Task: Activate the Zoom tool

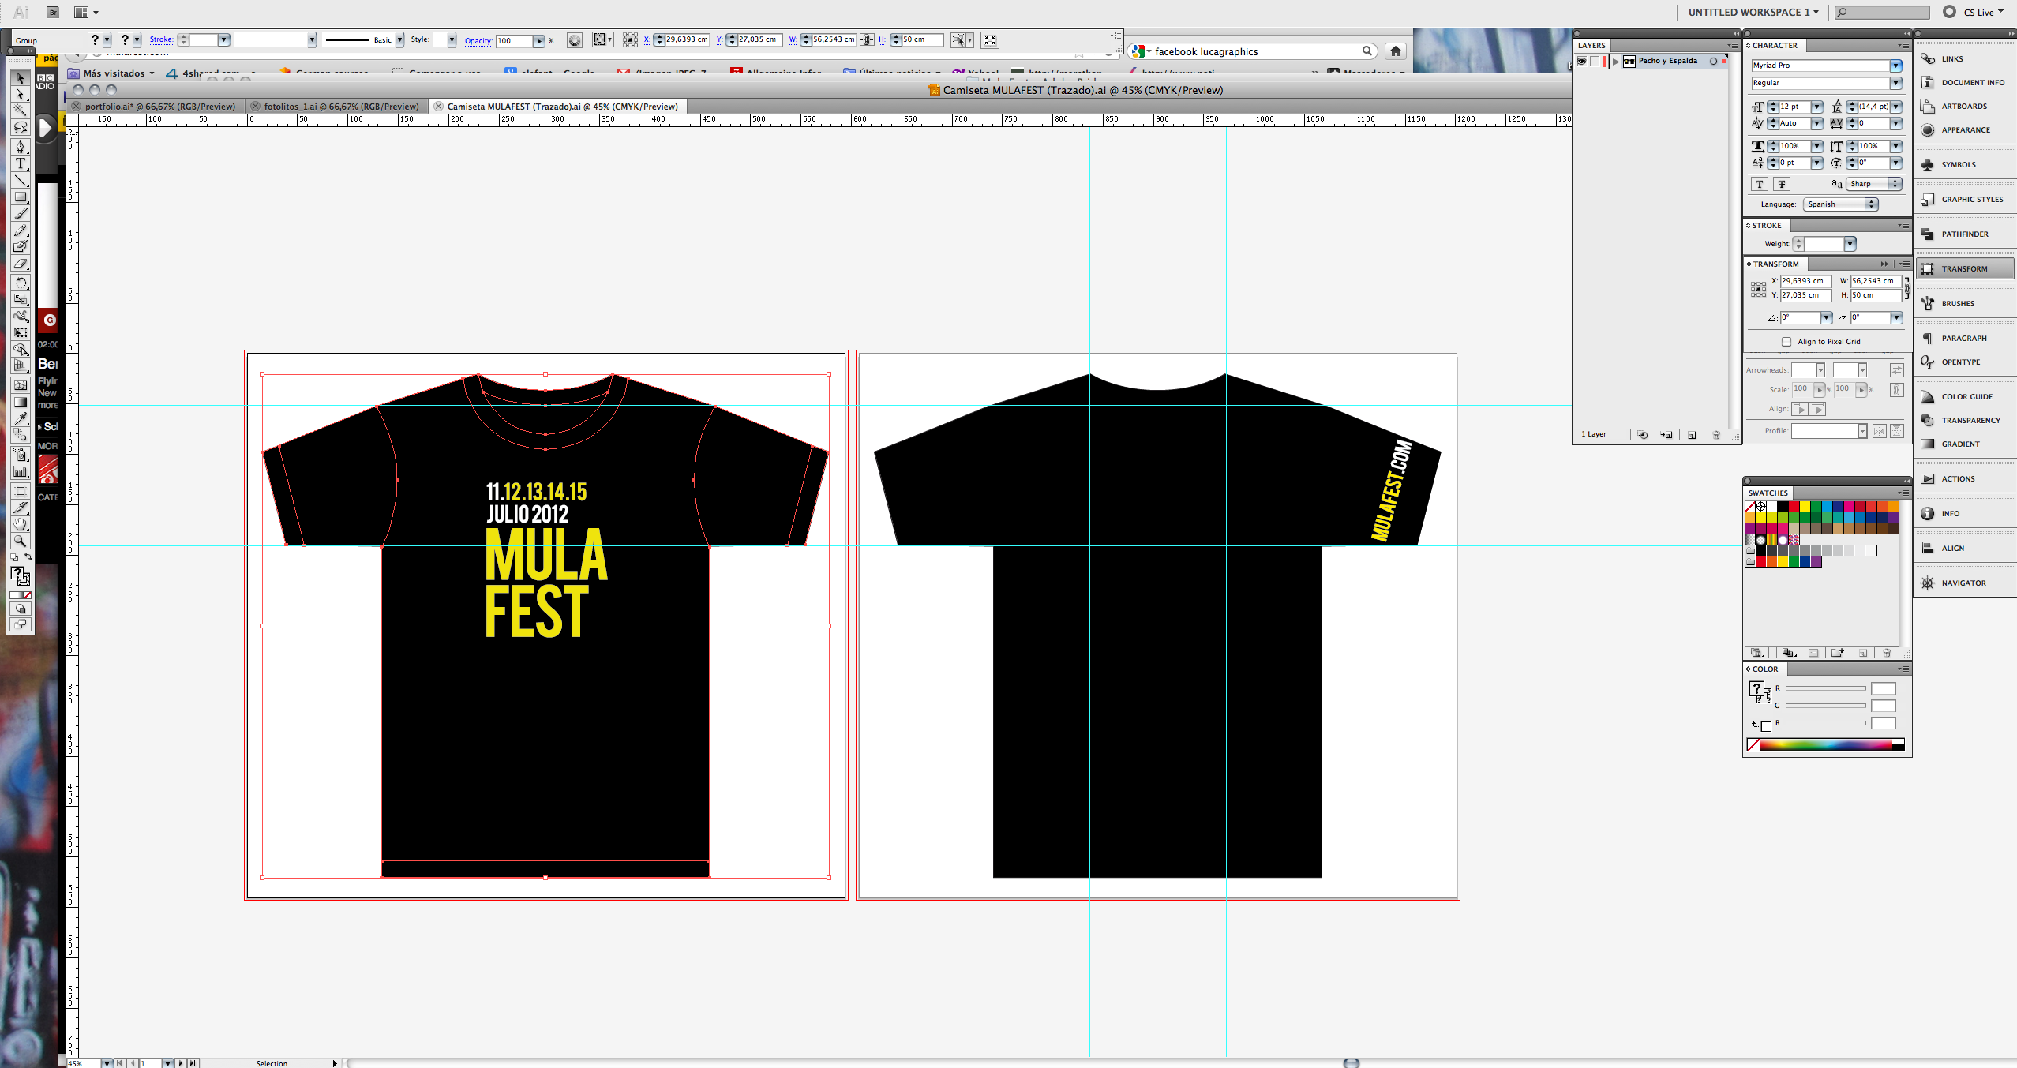Action: [21, 541]
